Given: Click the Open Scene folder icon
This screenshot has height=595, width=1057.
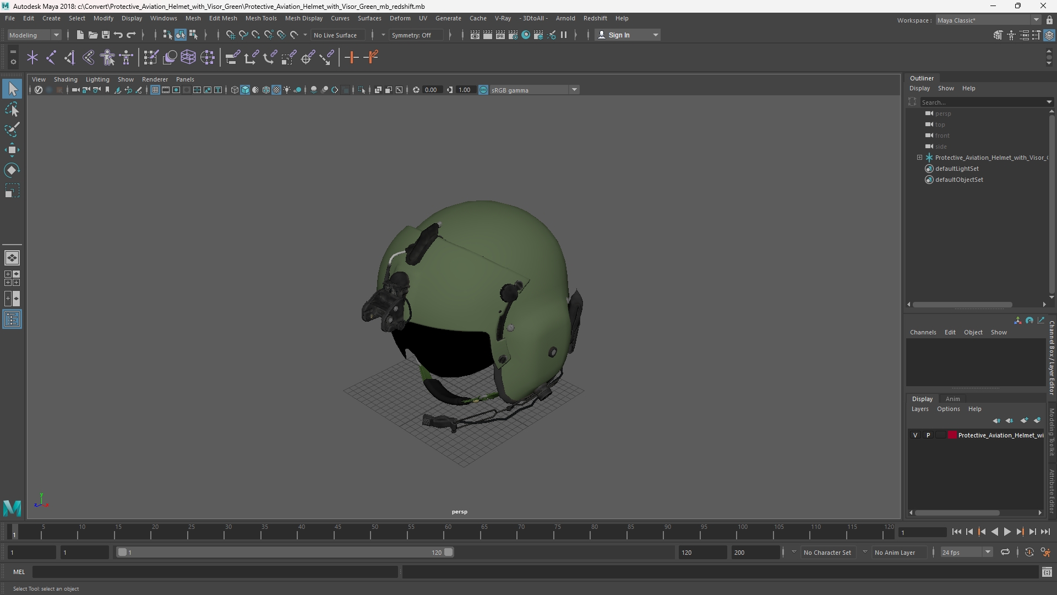Looking at the screenshot, I should click(93, 35).
